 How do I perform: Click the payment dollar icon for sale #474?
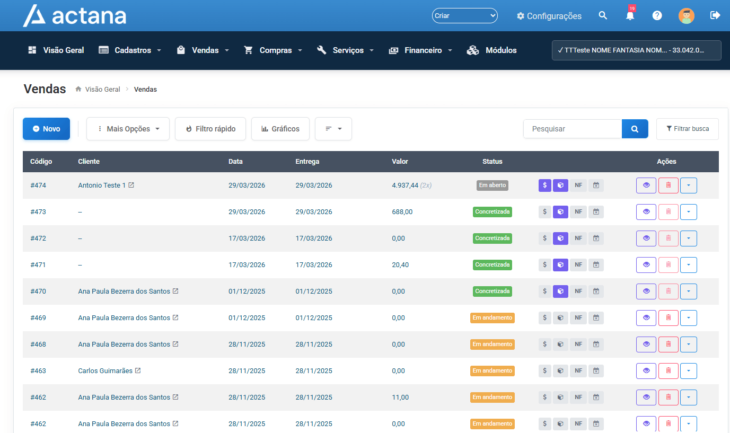click(x=545, y=185)
